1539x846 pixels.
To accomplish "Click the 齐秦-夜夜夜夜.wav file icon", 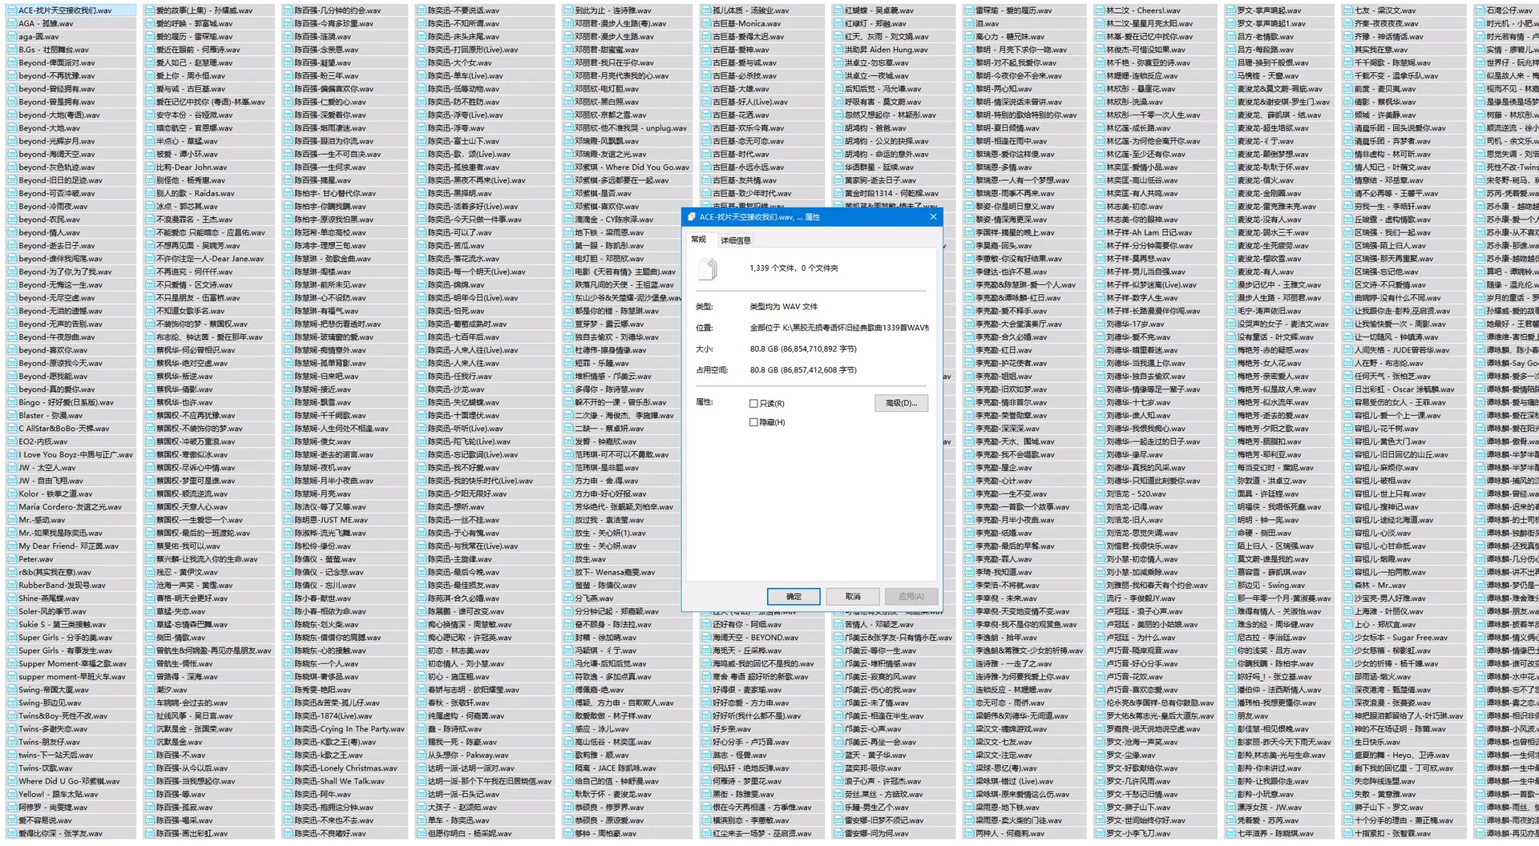I will (1348, 23).
